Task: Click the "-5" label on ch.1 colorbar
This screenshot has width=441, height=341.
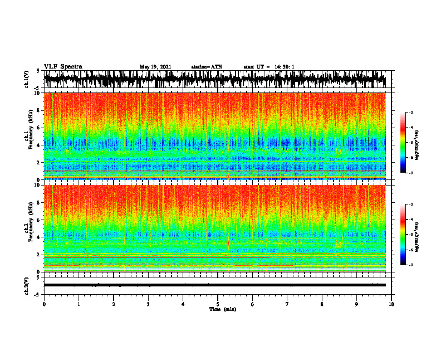Action: (411, 143)
